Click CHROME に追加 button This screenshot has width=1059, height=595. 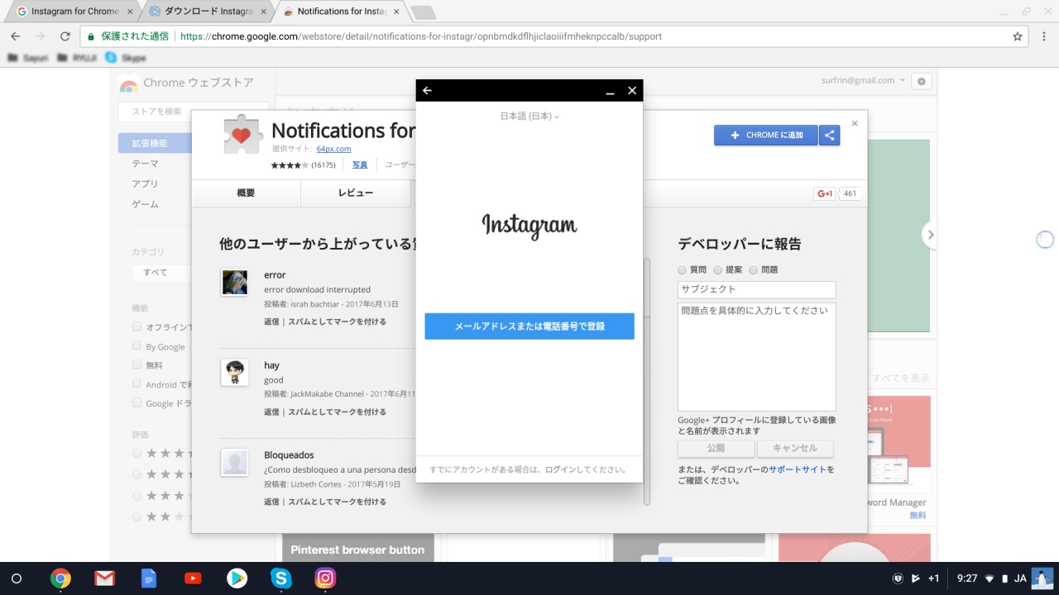pos(766,136)
